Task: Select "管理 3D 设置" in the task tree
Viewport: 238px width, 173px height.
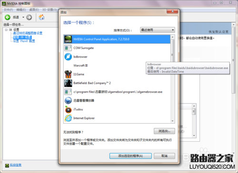Action: (x=22, y=37)
